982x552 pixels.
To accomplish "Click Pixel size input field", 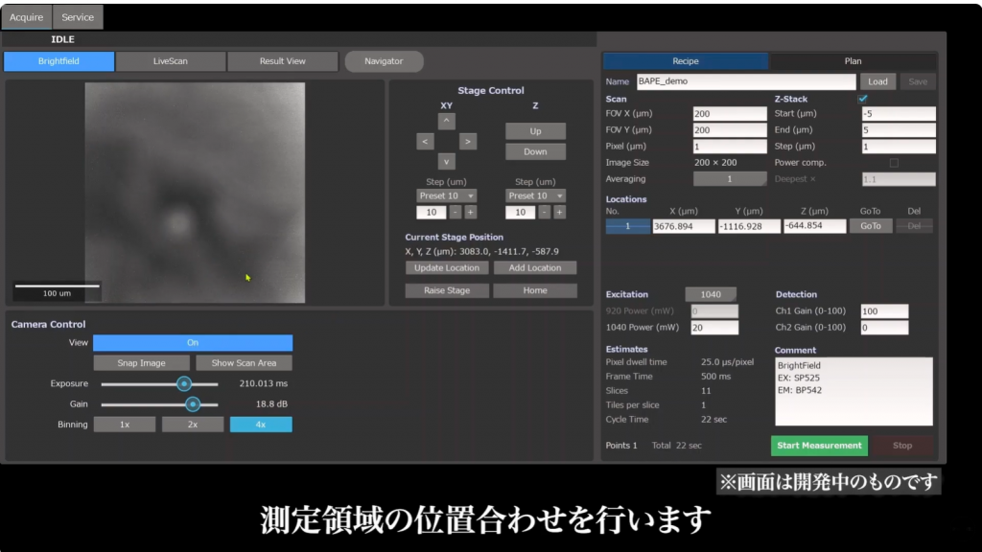I will pyautogui.click(x=730, y=147).
